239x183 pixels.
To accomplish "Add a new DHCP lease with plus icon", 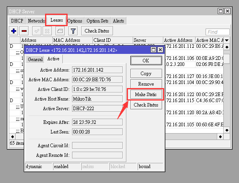I will click(x=14, y=31).
